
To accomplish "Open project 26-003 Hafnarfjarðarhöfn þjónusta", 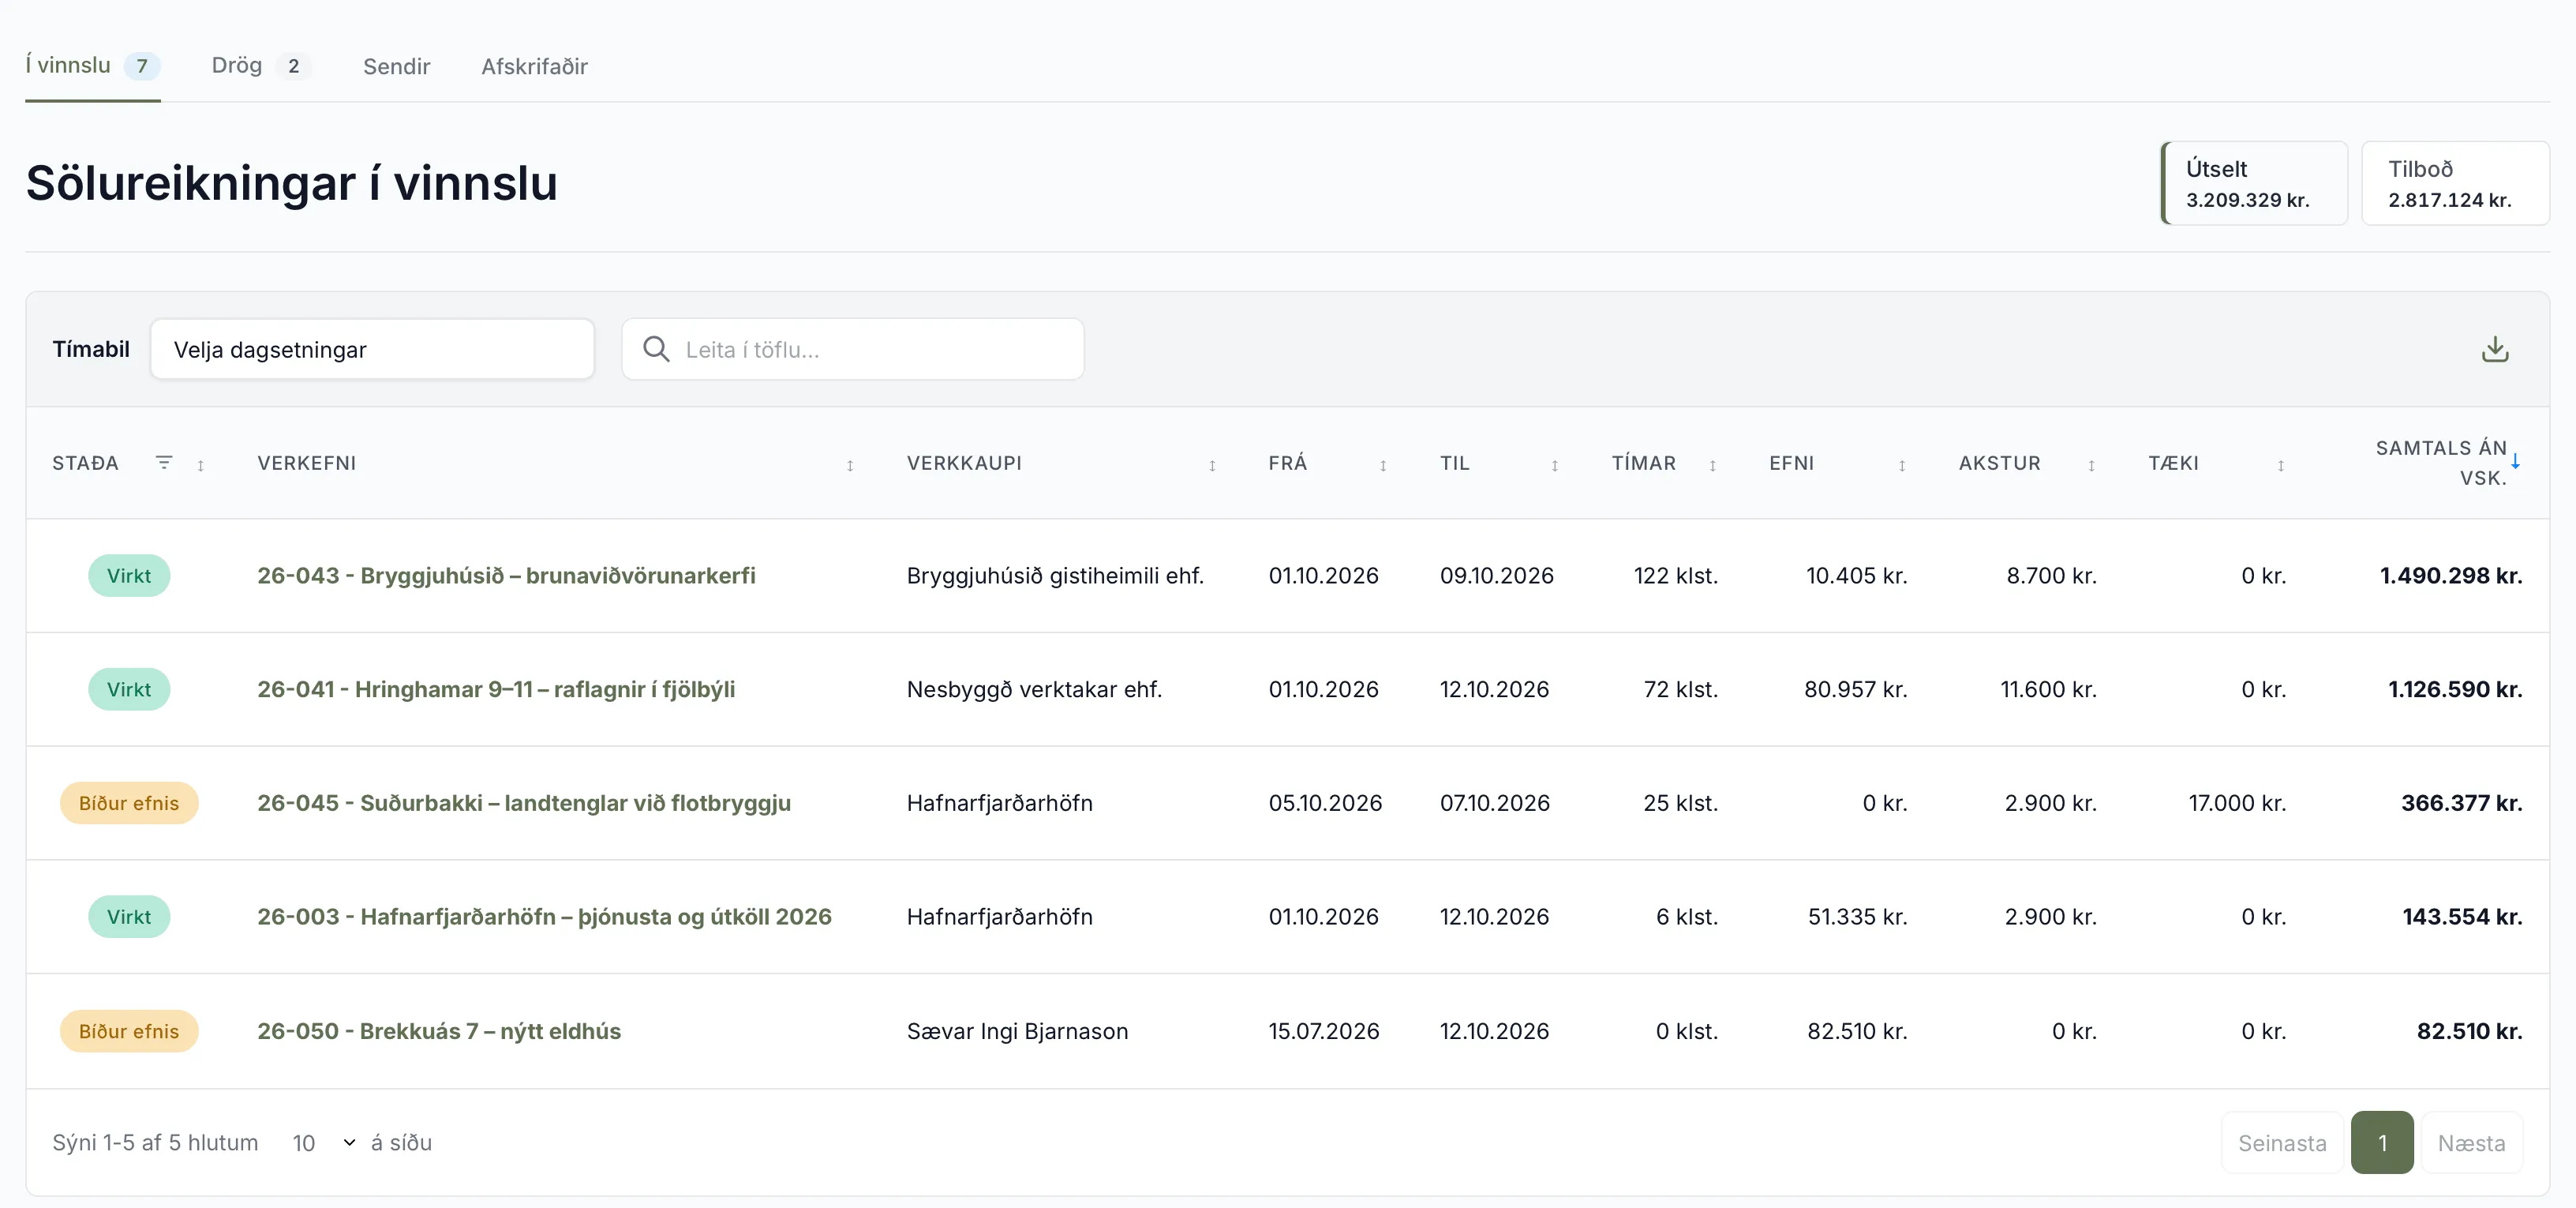I will (544, 916).
